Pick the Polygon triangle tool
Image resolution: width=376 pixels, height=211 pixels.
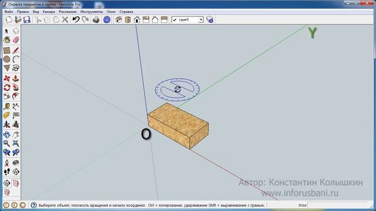(6, 68)
